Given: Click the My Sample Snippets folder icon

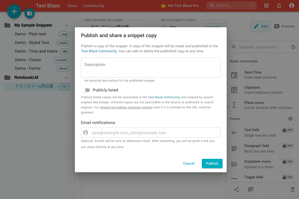Looking at the screenshot, I should (7, 25).
